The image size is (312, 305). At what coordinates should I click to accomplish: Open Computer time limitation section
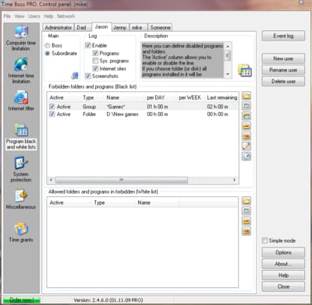pos(21,38)
